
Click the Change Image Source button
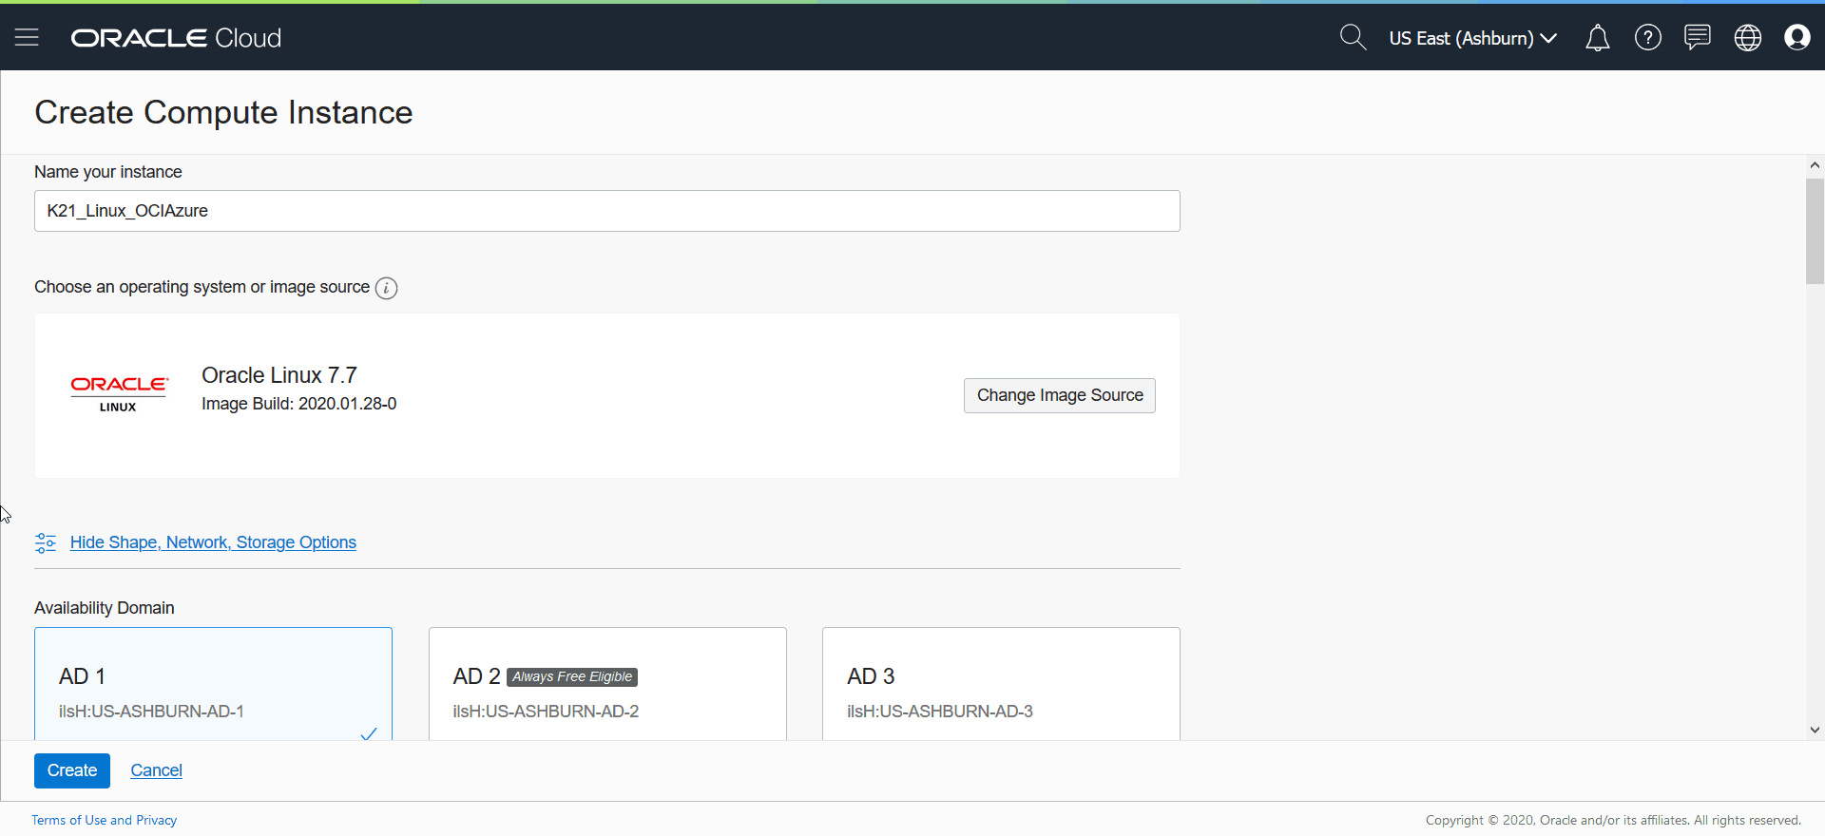[x=1059, y=395]
